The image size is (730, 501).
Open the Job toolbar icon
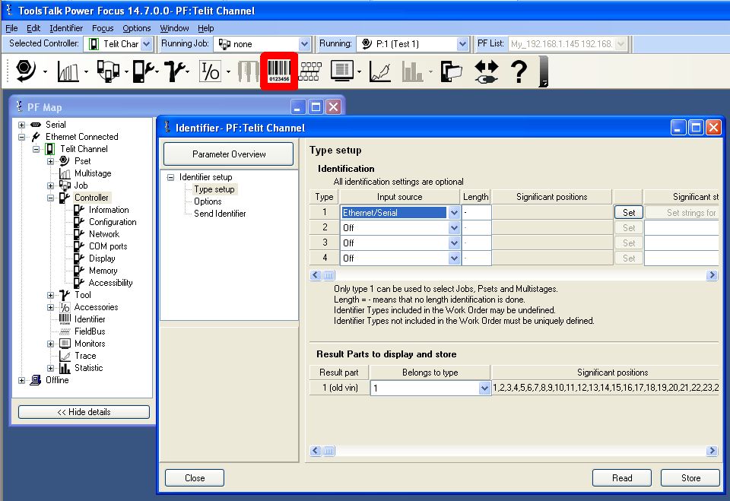tap(108, 71)
